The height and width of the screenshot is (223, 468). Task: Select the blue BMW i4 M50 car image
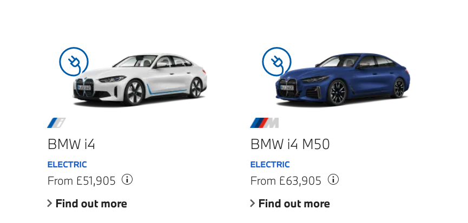[346, 78]
